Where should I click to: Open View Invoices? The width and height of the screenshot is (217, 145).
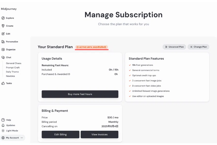tap(99, 134)
